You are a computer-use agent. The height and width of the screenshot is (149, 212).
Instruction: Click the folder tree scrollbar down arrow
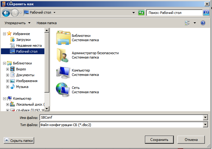click(47, 108)
